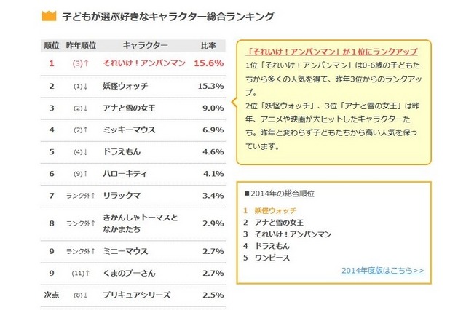Screen dimensions: 466x310
Task: Select アナと雪の女王 in the ranking table
Action: pos(130,108)
